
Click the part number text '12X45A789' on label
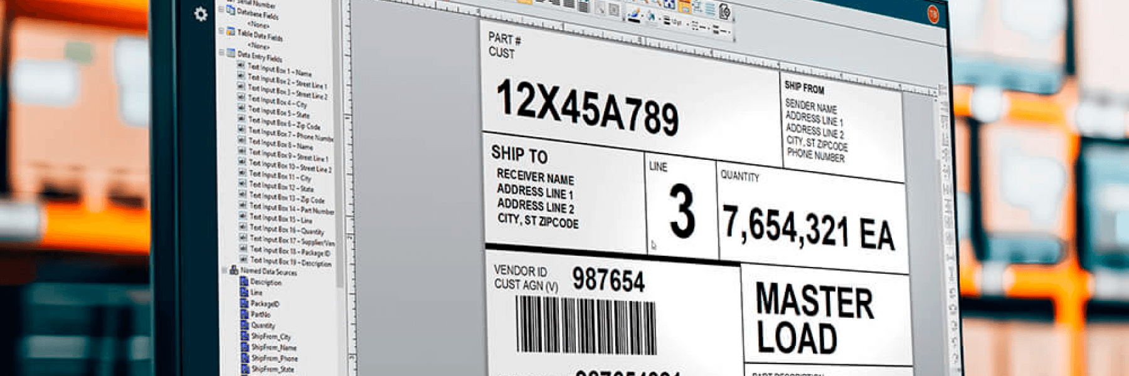click(587, 108)
